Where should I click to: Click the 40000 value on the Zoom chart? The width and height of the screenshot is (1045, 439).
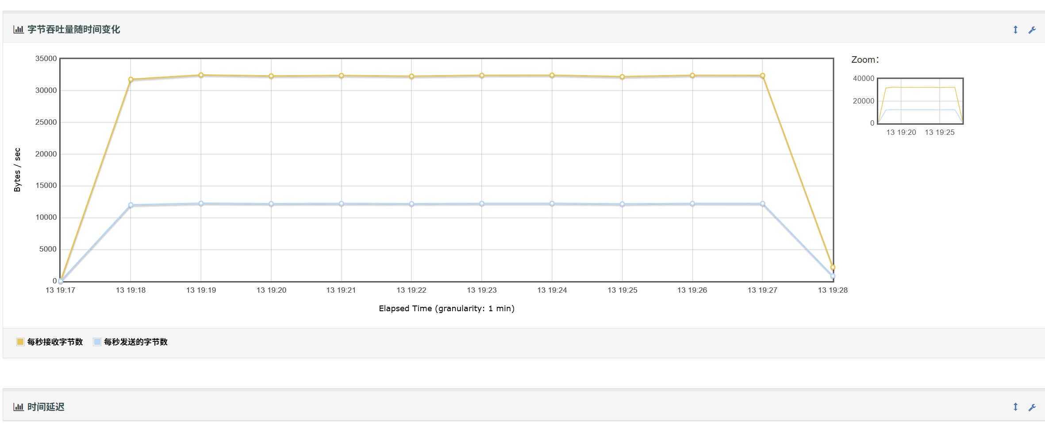point(863,78)
